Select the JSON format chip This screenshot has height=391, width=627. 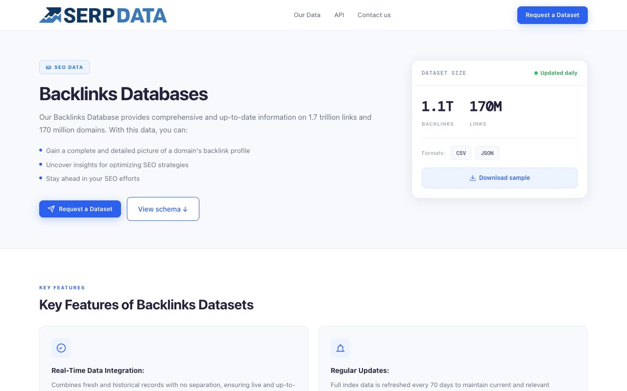487,153
